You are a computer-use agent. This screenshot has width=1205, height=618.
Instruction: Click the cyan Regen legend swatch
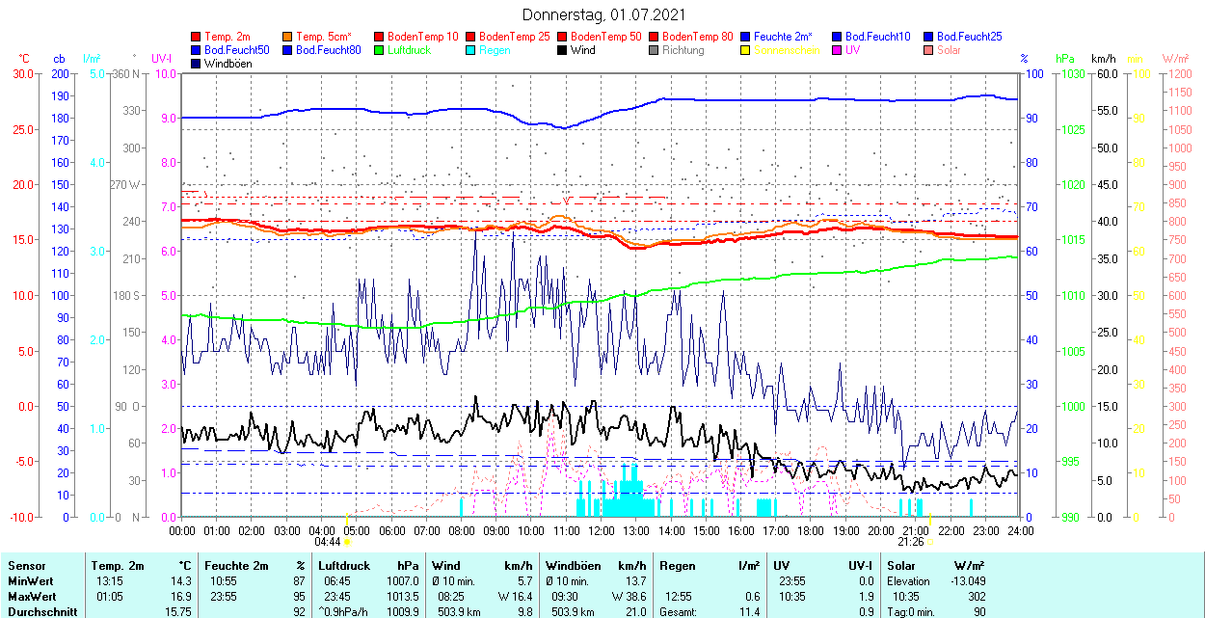click(471, 50)
